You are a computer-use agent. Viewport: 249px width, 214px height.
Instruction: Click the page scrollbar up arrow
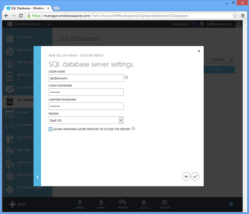coord(245,23)
